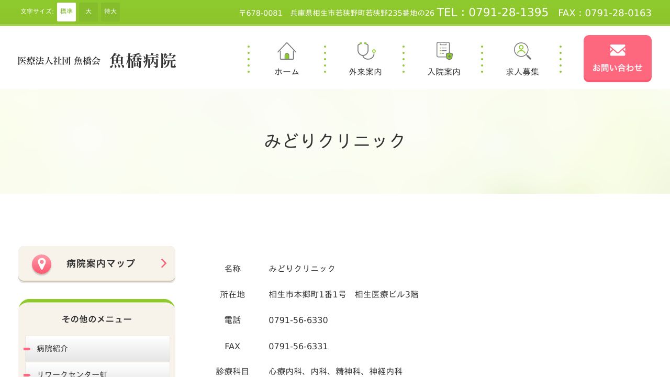
Task: Open the お問い合わせ contact page
Action: point(618,59)
